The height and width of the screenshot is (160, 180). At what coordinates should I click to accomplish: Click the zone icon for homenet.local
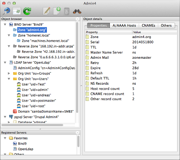click(x=15, y=35)
